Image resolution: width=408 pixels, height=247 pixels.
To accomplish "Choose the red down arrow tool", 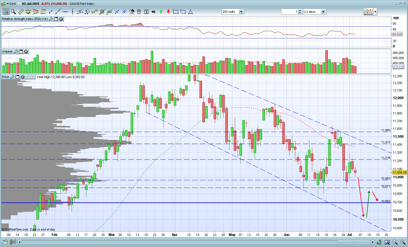I will (168, 12).
